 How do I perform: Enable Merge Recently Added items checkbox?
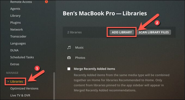tap(69, 69)
